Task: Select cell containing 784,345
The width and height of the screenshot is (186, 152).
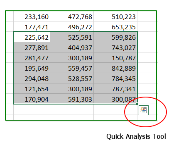Action: click(115, 78)
